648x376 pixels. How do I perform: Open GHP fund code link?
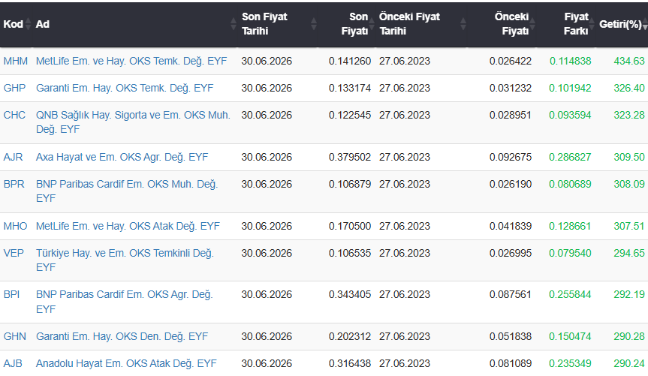pos(14,88)
